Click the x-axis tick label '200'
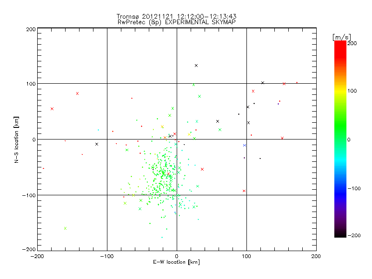 [316, 256]
